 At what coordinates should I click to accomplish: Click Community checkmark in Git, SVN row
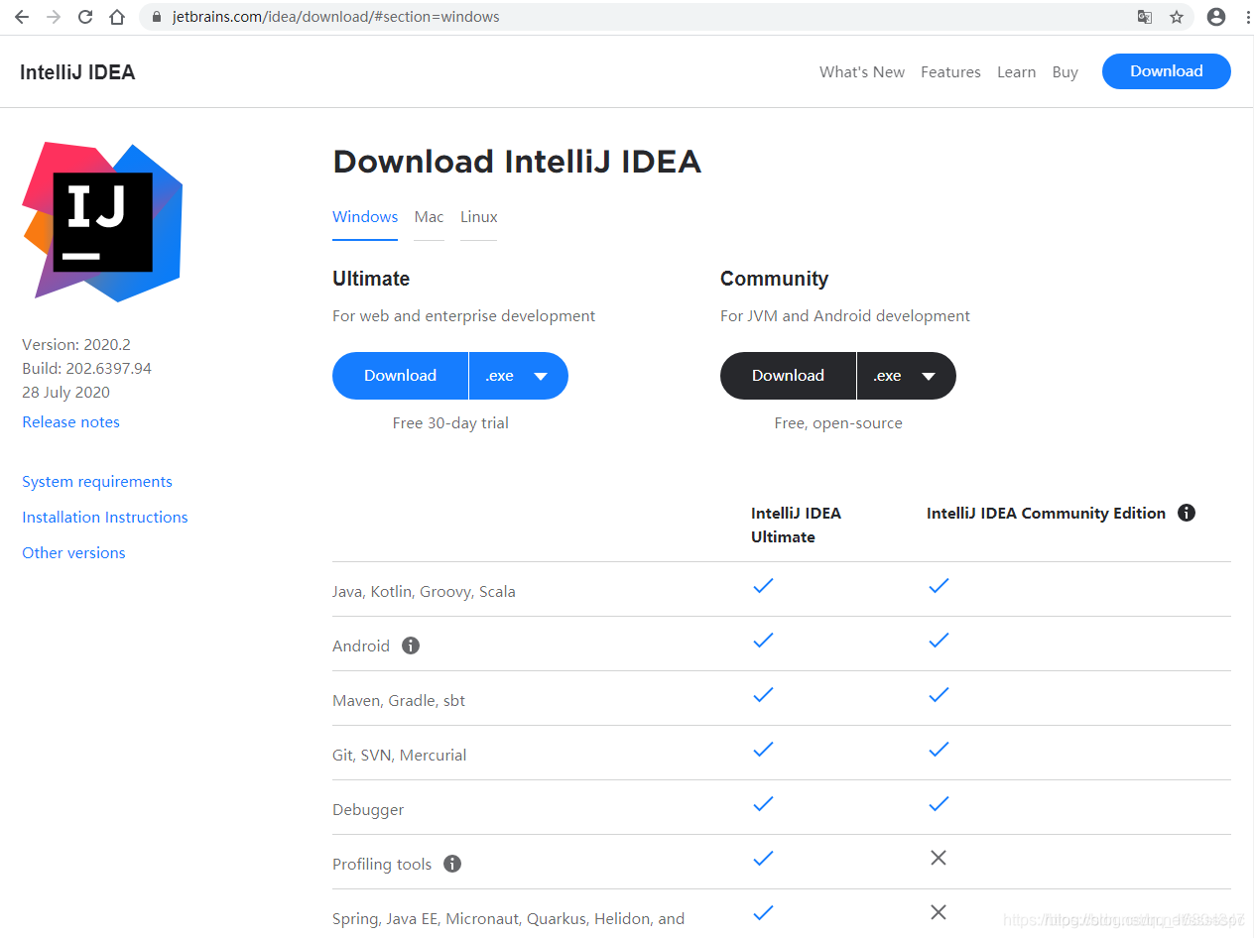tap(939, 750)
